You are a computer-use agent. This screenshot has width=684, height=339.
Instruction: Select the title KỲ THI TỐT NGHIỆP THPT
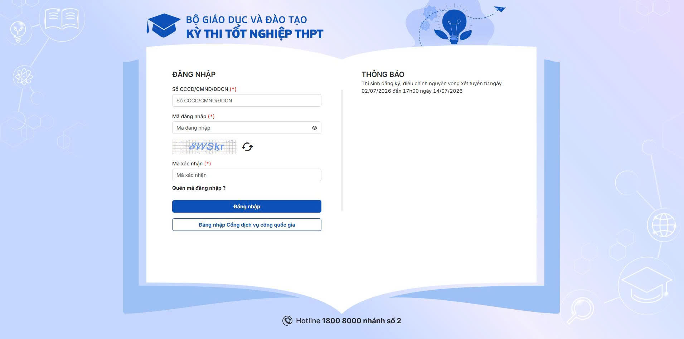[254, 34]
